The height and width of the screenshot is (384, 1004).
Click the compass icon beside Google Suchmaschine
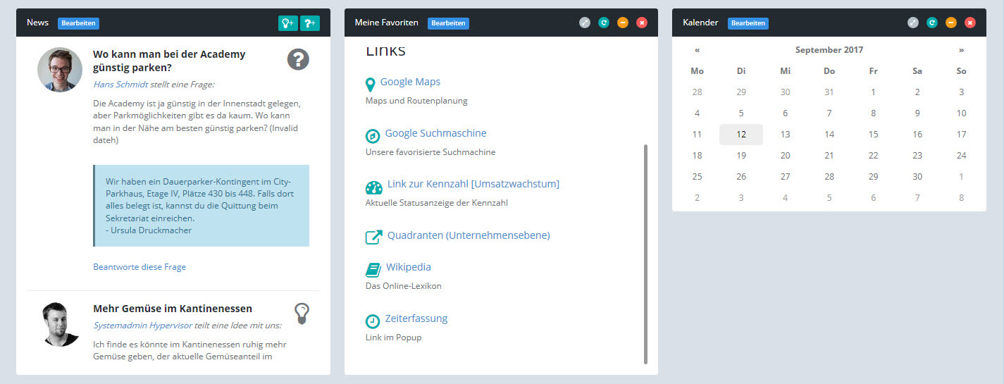pyautogui.click(x=373, y=136)
